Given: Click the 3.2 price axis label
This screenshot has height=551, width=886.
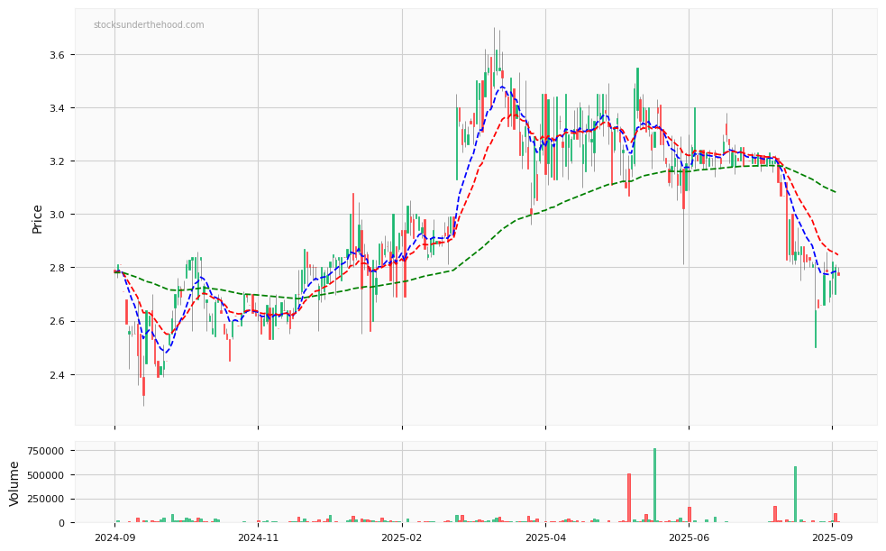Looking at the screenshot, I should coord(59,161).
